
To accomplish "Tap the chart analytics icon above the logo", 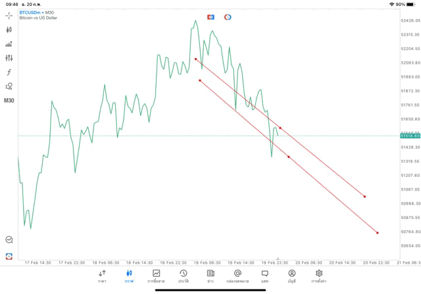I will pos(9,240).
